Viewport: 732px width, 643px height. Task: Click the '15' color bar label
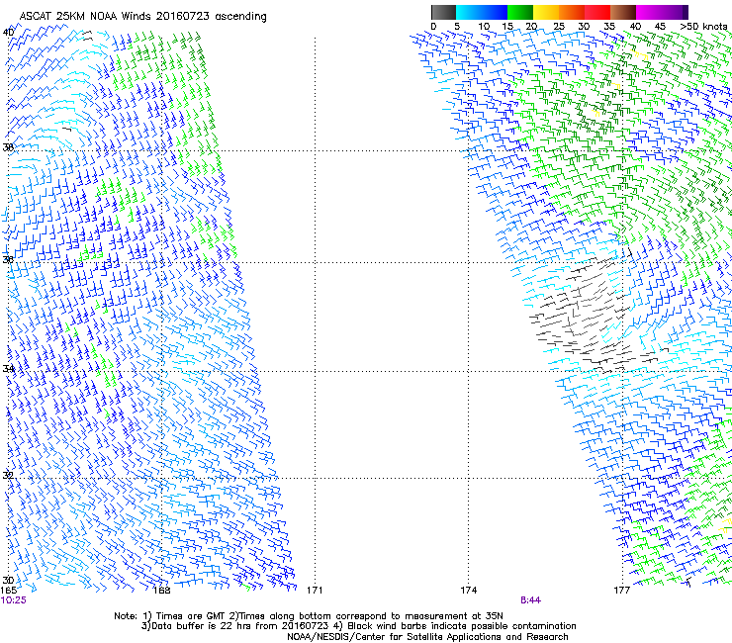click(x=507, y=27)
